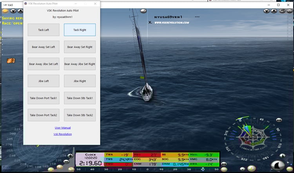
Task: Click the yellow oval button in Vsk5 top-left
Action: tap(5, 11)
